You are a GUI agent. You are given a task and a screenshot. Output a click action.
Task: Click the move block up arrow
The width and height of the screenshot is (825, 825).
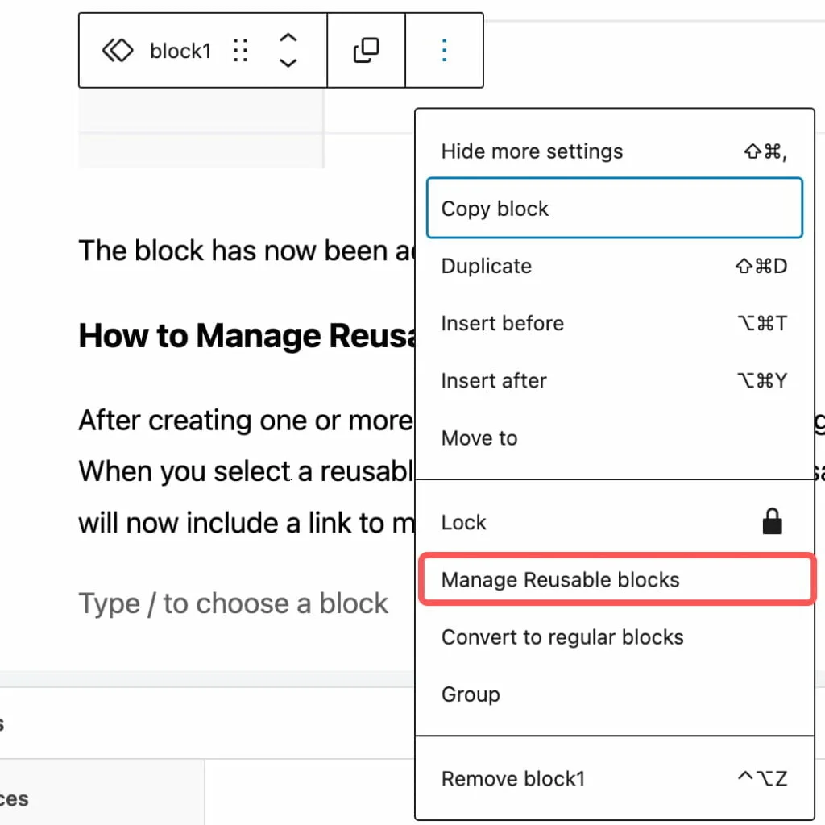point(288,39)
